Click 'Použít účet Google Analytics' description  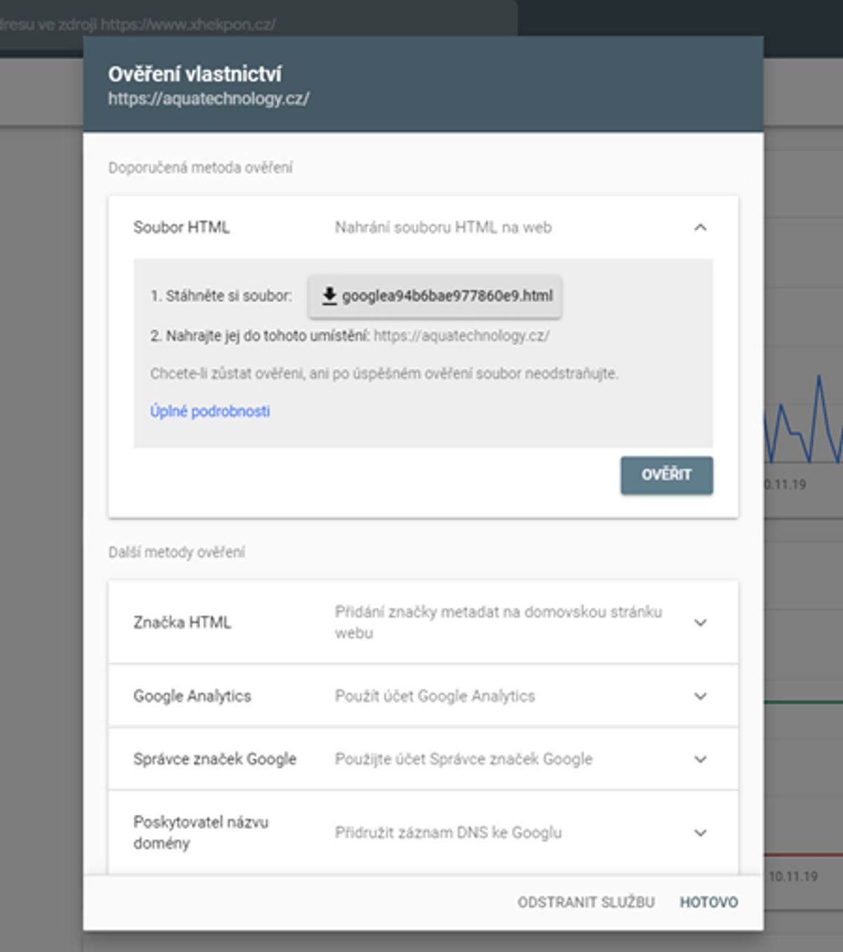pyautogui.click(x=435, y=696)
